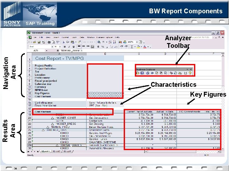Toggle Align Left alignment
Image resolution: width=229 pixels, height=171 pixels.
click(79, 47)
